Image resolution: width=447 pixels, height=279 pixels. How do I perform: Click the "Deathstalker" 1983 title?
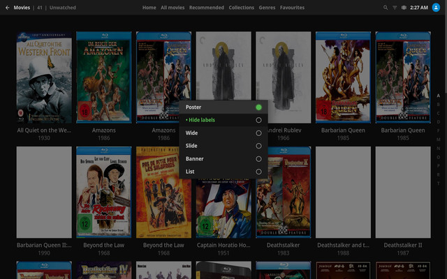tap(284, 245)
